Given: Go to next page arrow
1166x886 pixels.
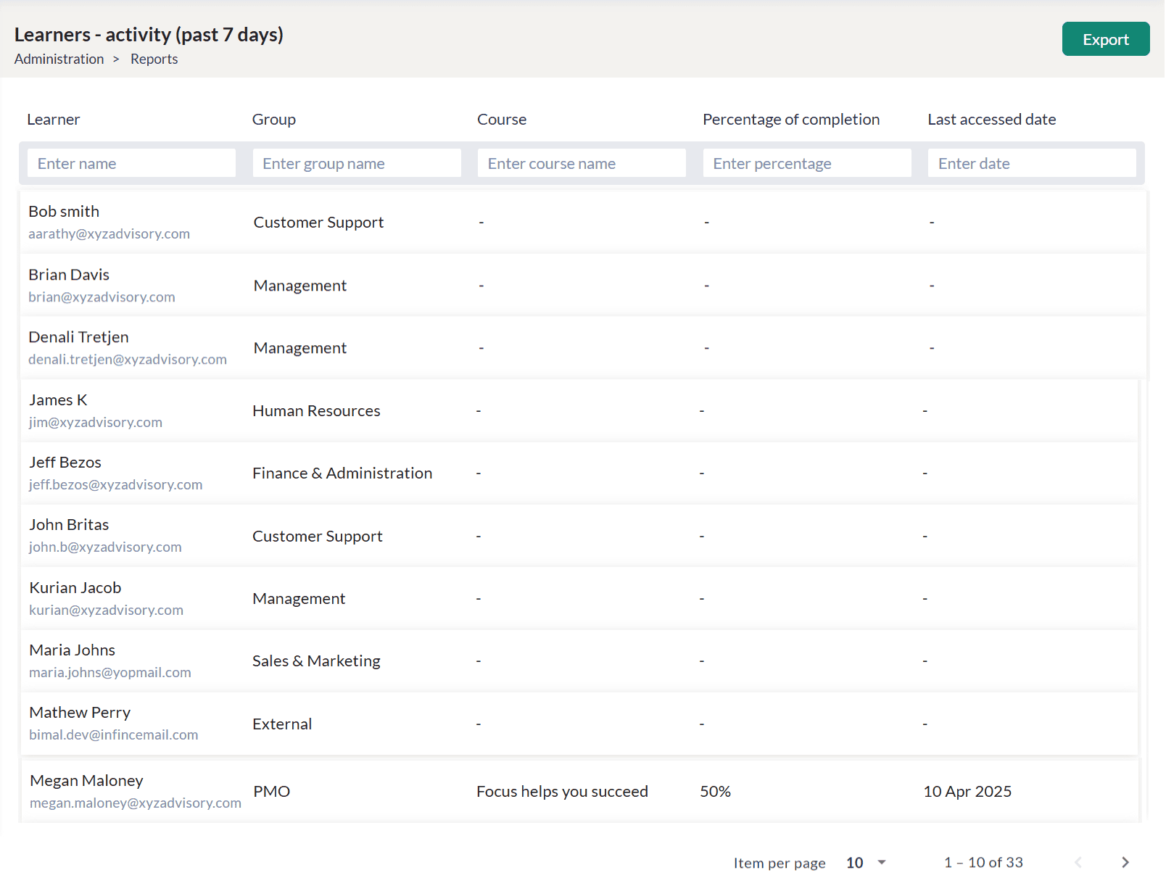Looking at the screenshot, I should 1125,862.
